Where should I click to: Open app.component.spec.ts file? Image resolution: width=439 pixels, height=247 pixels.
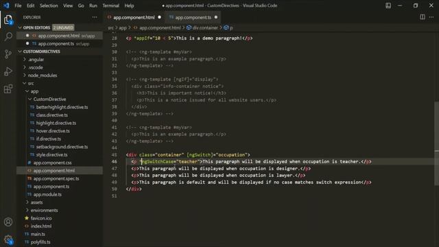tap(56, 178)
